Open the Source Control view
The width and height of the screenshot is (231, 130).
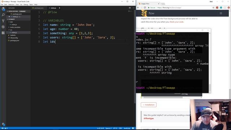(x=3, y=21)
